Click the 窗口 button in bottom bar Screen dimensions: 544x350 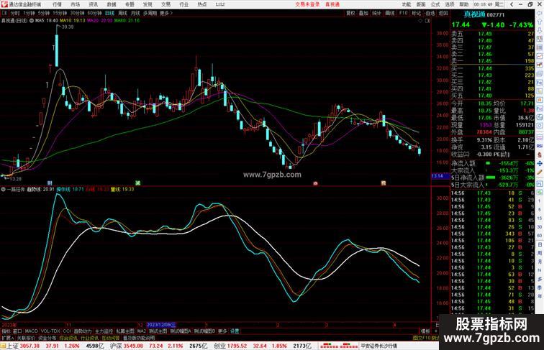tap(17, 331)
